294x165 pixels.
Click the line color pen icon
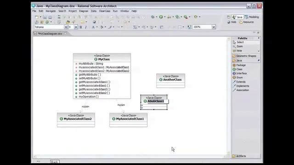click(x=110, y=27)
